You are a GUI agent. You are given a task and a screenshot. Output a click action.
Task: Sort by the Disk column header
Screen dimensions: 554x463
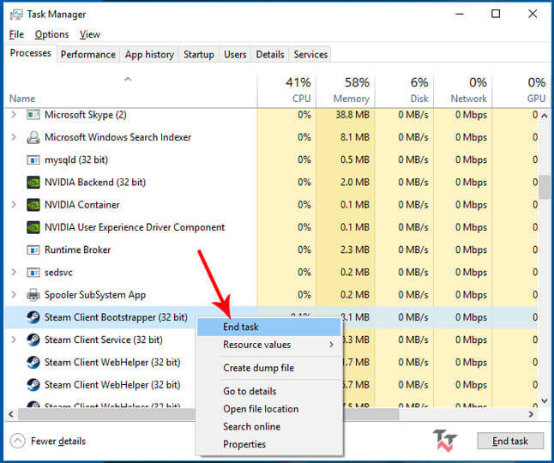pos(404,91)
